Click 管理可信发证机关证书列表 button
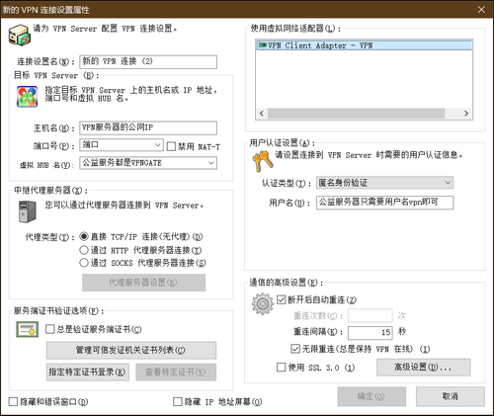The height and width of the screenshot is (416, 494). (x=131, y=350)
